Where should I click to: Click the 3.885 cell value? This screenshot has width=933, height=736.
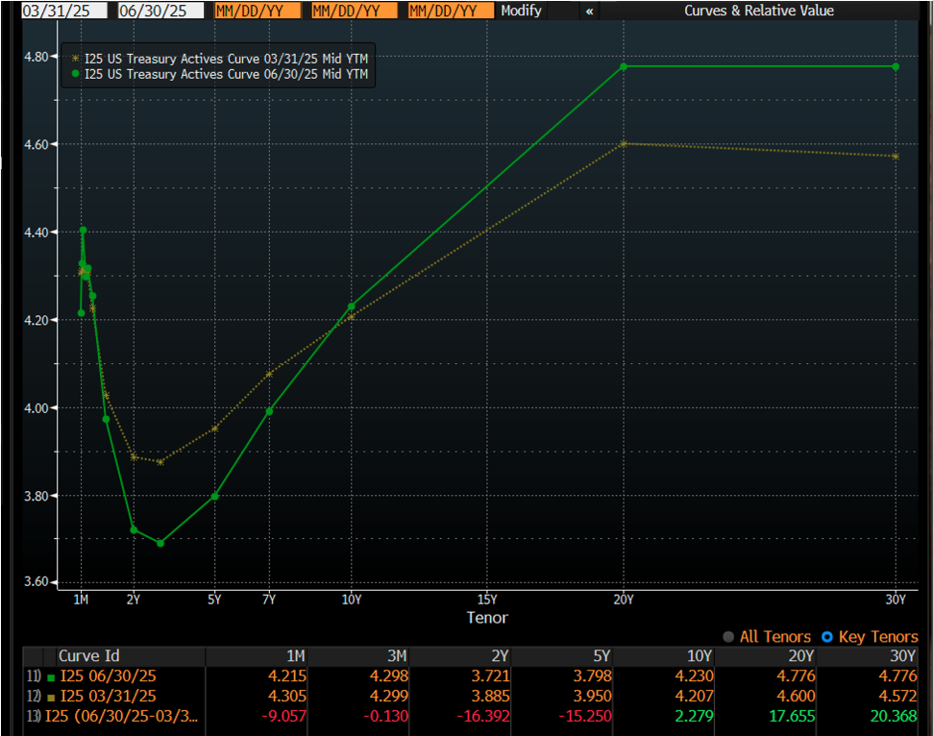coord(491,697)
